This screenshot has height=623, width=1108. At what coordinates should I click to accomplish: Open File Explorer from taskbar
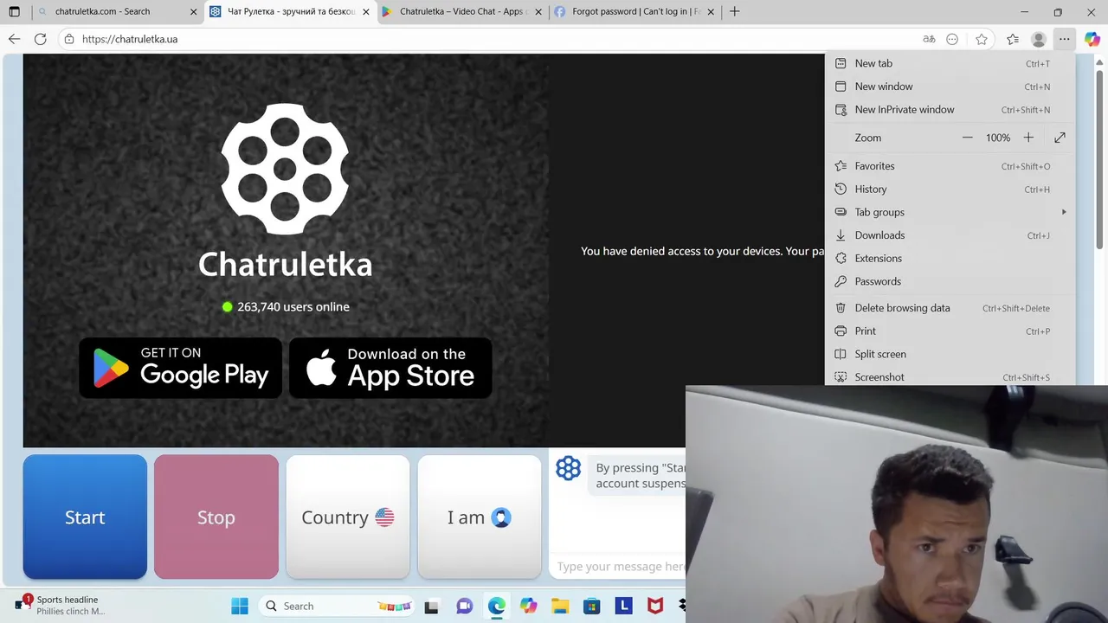click(x=560, y=606)
